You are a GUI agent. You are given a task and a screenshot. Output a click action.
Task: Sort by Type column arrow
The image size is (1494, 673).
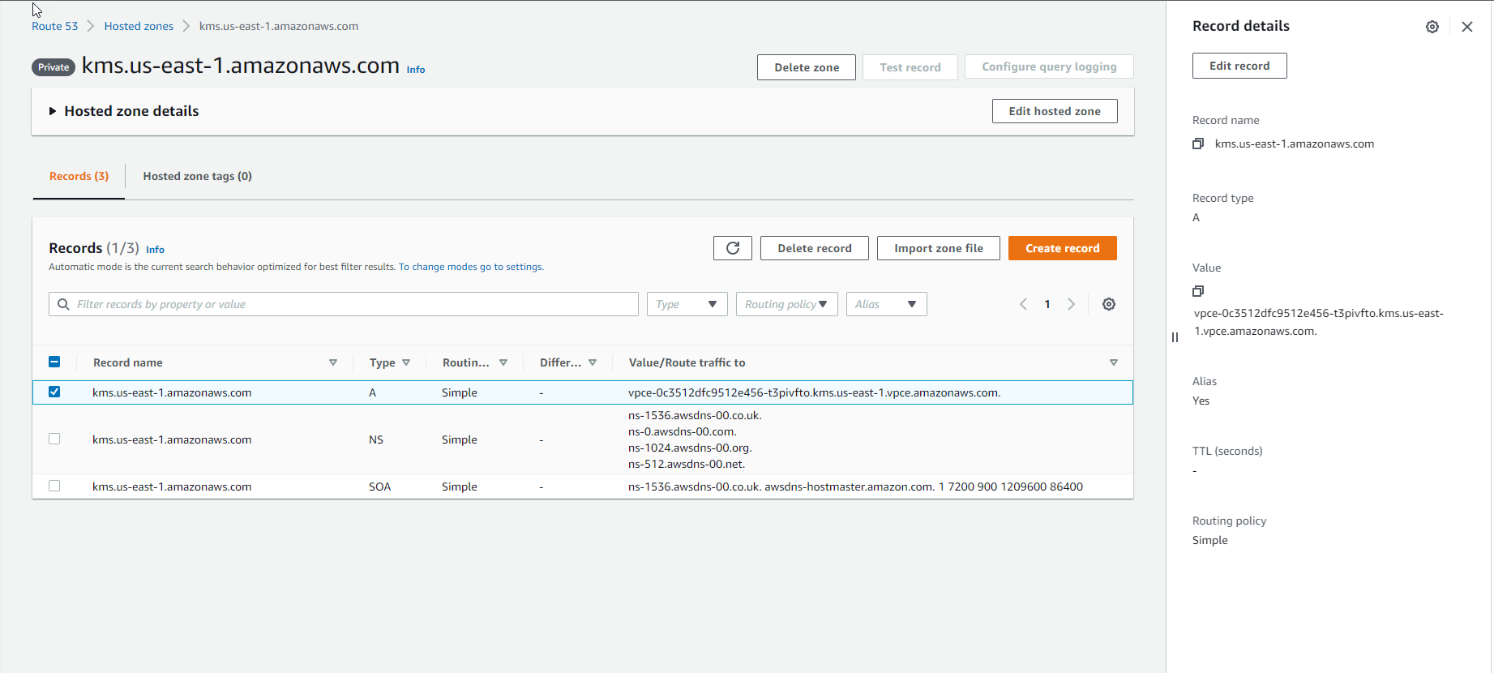click(406, 362)
